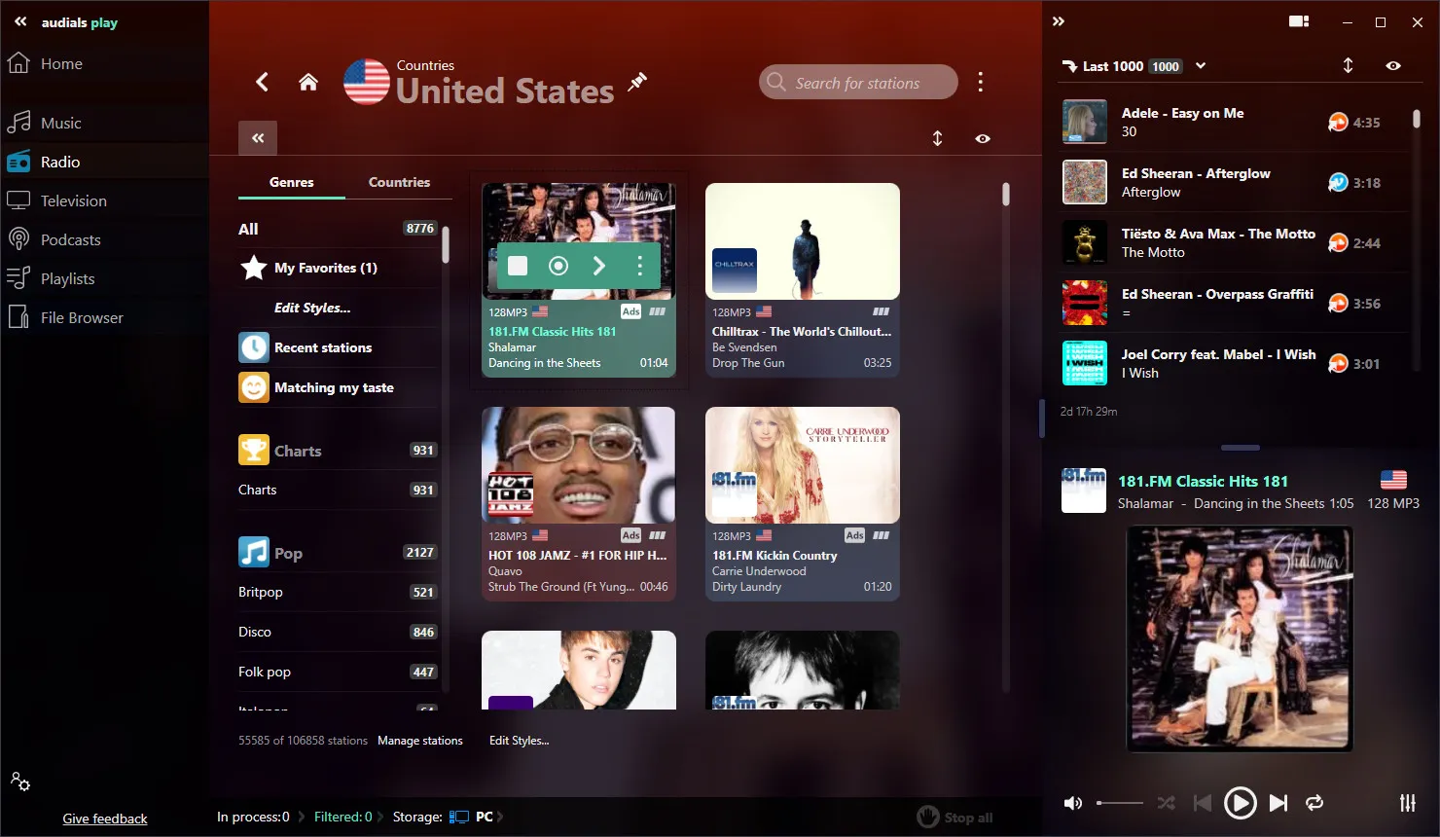Collapse the left navigation sidebar
Image resolution: width=1440 pixels, height=837 pixels.
pyautogui.click(x=20, y=21)
